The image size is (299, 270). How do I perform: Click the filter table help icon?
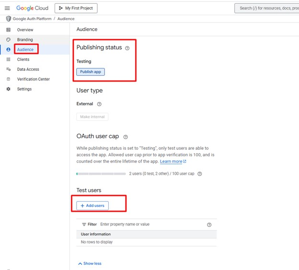click(209, 225)
